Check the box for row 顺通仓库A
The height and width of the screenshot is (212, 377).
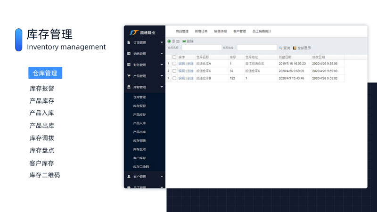pos(174,64)
